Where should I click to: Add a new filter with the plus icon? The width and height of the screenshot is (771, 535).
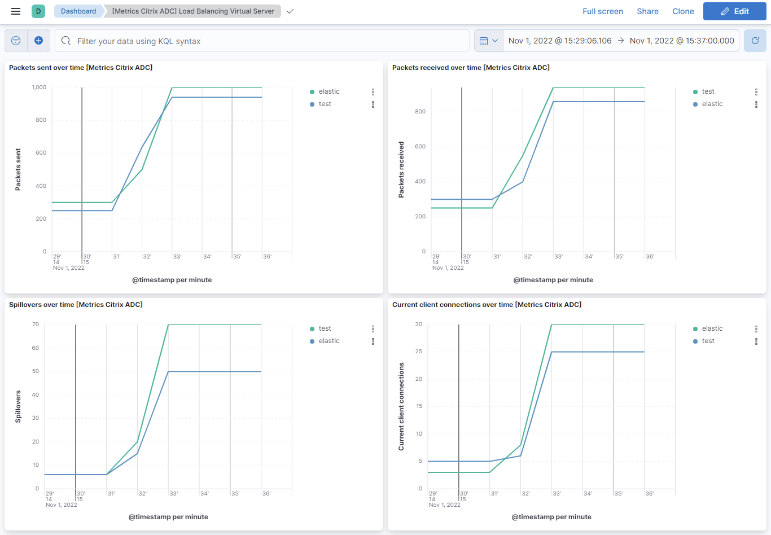tap(38, 40)
